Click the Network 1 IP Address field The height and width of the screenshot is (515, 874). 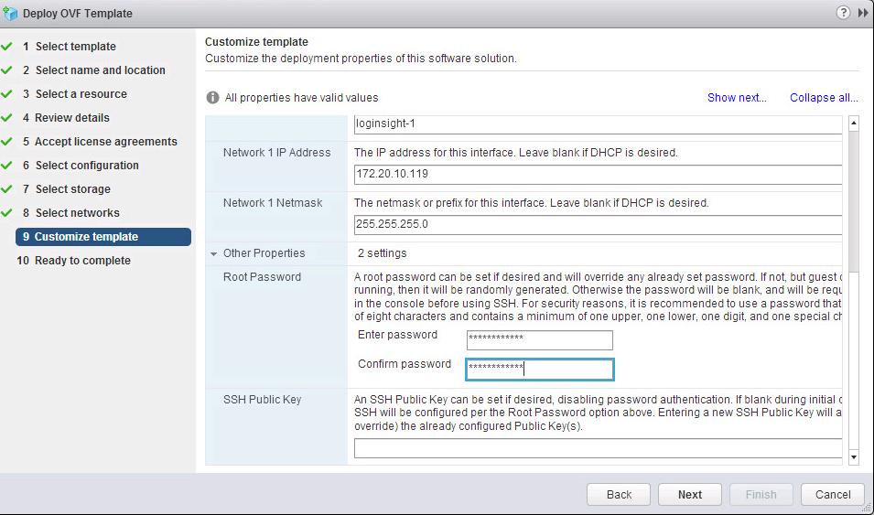click(597, 175)
